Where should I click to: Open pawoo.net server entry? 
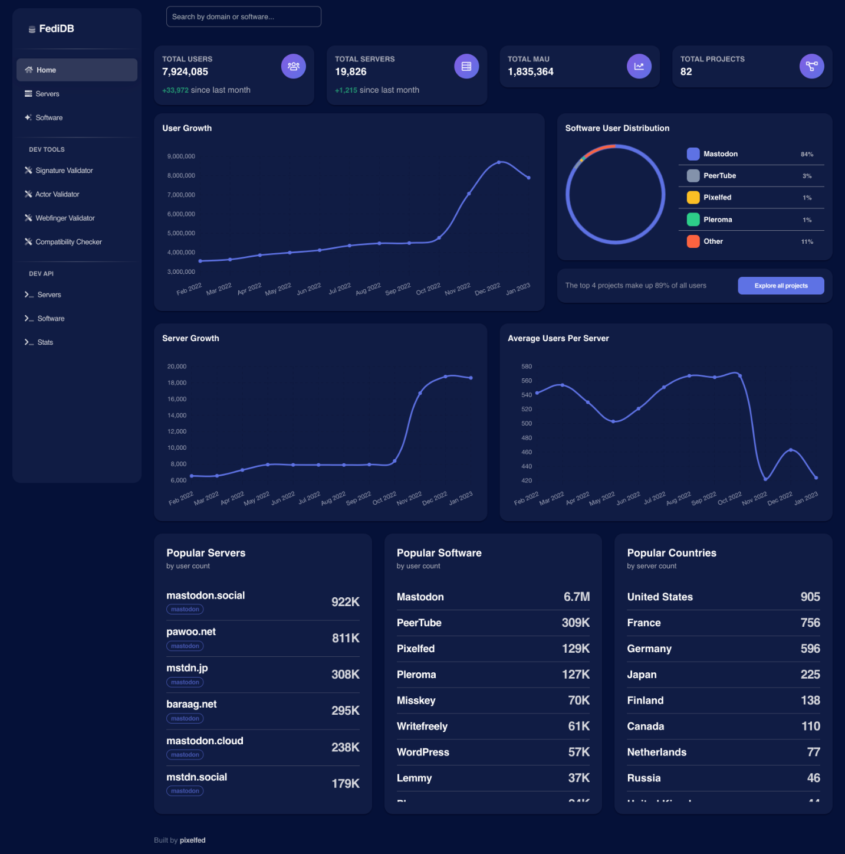click(x=263, y=639)
